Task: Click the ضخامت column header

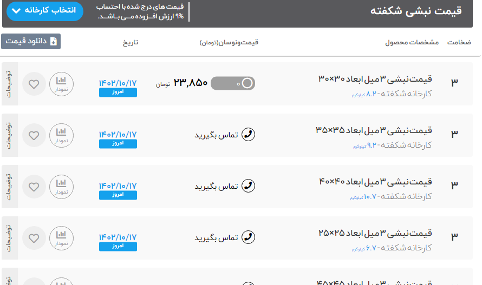Action: [459, 42]
